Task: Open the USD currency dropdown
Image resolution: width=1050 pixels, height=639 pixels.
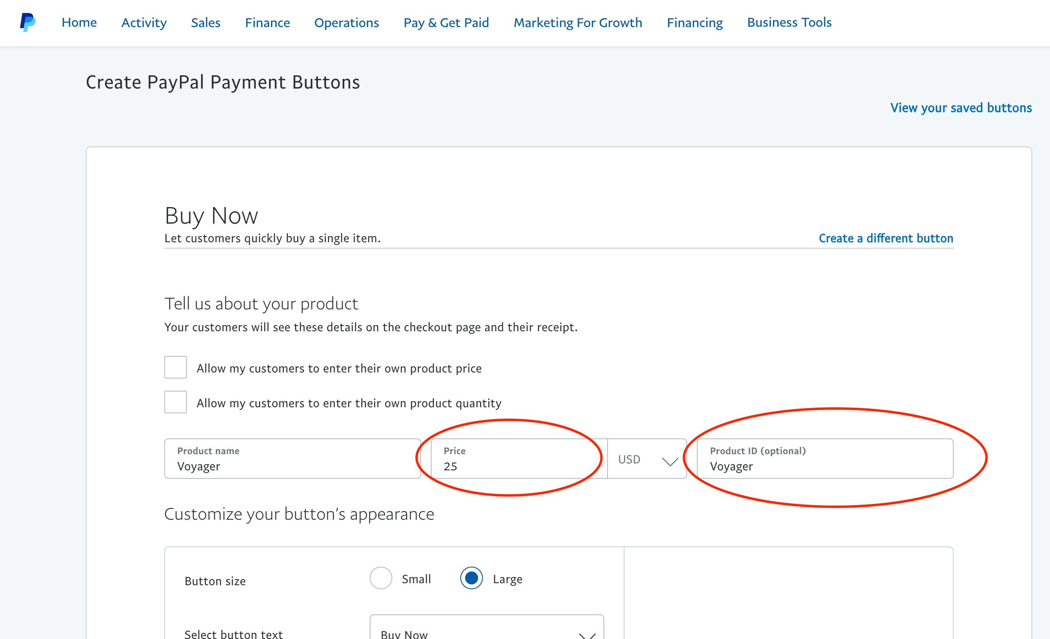Action: tap(647, 459)
